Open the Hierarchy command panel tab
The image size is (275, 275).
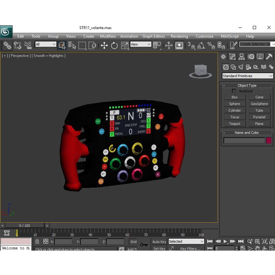[241, 57]
